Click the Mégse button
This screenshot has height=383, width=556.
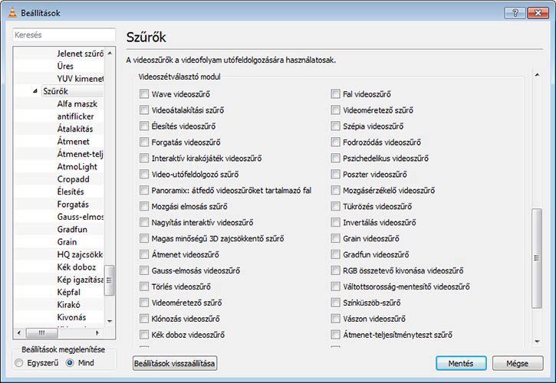point(518,363)
